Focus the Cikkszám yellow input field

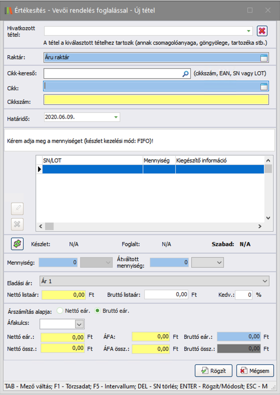click(x=156, y=100)
